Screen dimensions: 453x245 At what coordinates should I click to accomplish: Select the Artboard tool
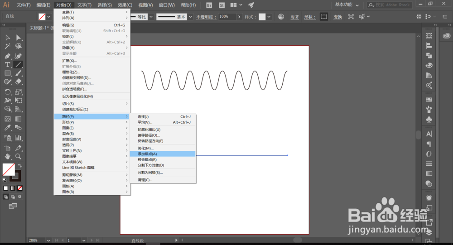pos(8,148)
